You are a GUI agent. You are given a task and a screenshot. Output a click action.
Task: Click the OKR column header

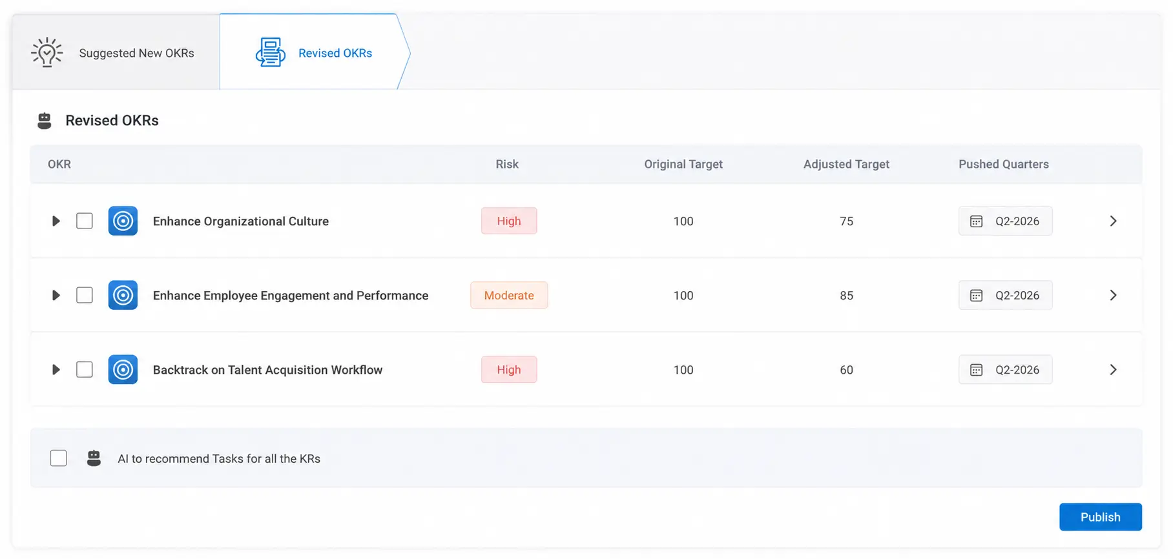click(x=59, y=164)
